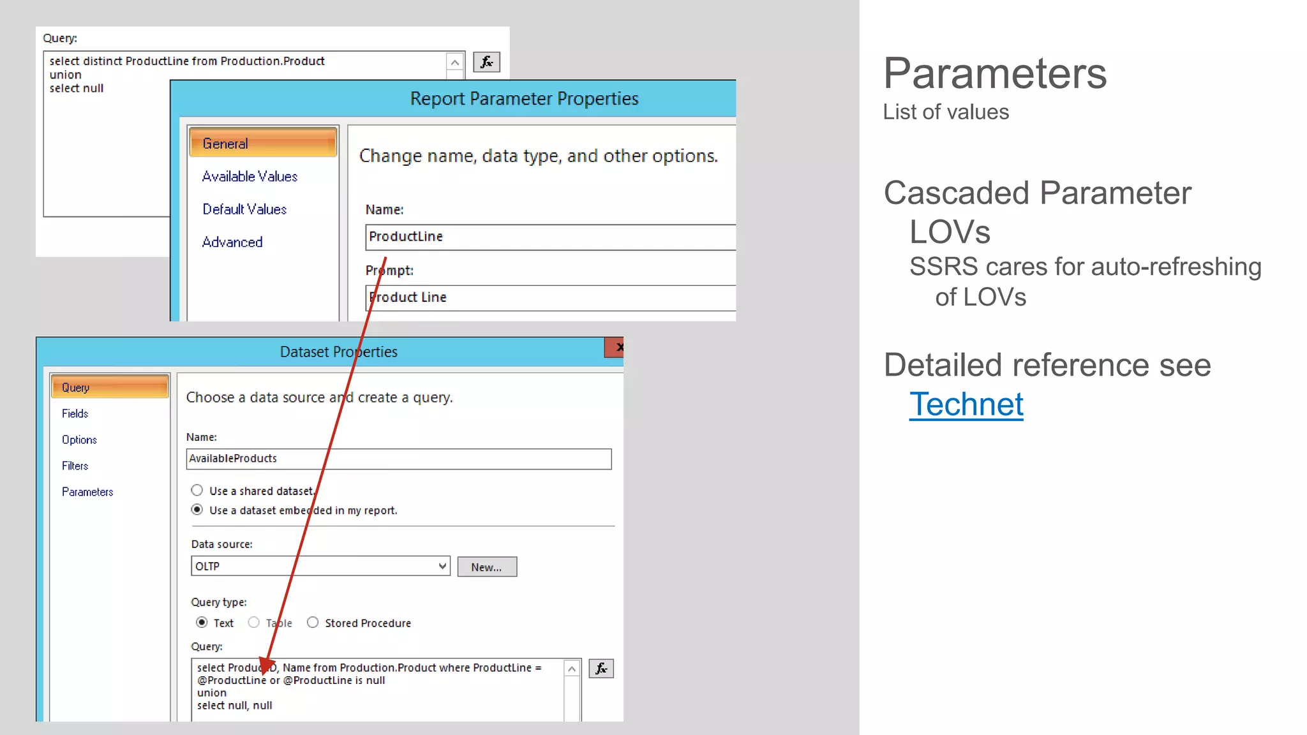
Task: Open Parameters page in Dataset Properties
Action: point(87,492)
